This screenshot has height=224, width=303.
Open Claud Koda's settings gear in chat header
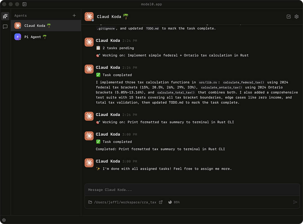coord(296,16)
